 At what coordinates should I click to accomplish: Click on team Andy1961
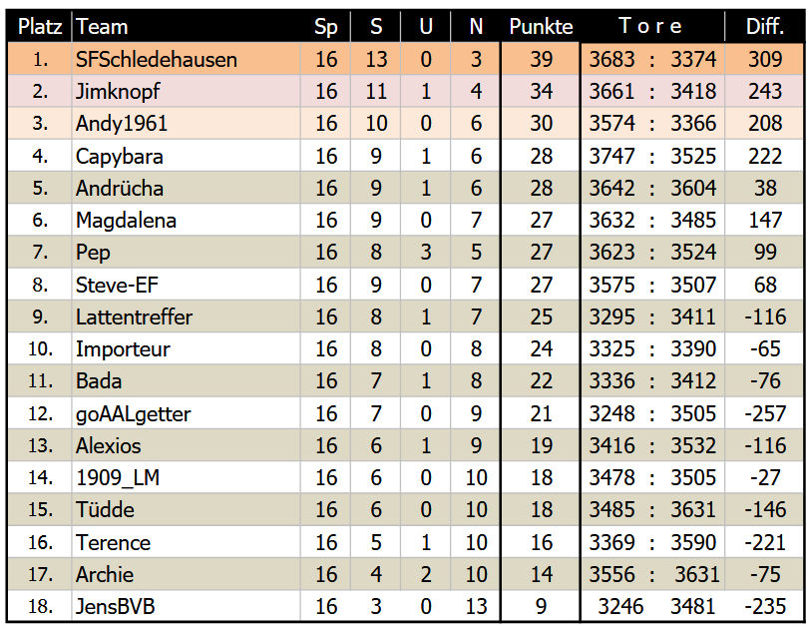click(122, 124)
